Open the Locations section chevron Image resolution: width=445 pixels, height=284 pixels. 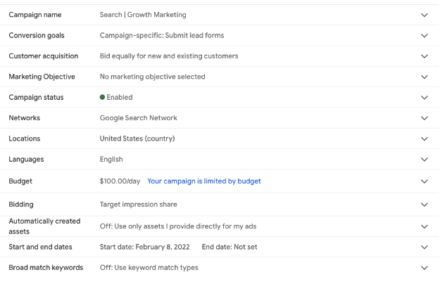pyautogui.click(x=424, y=139)
